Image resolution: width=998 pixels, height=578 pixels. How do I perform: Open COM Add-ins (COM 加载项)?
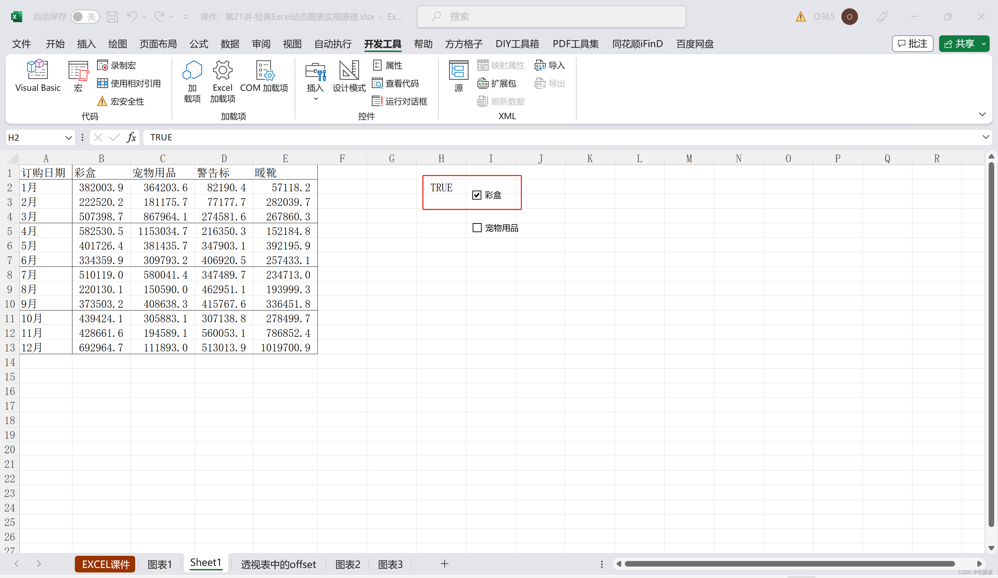[264, 76]
